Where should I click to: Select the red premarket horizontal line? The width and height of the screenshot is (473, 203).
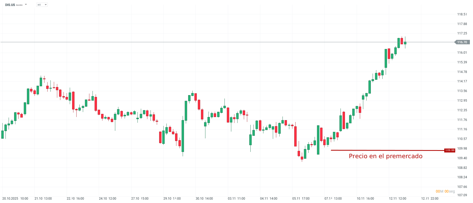[387, 150]
